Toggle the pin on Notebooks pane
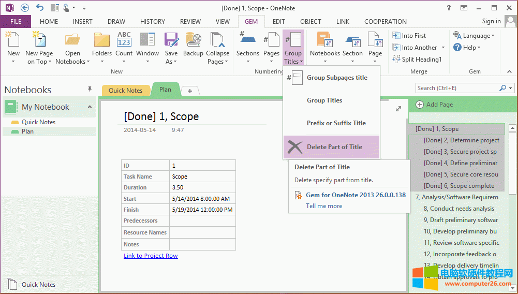Image resolution: width=518 pixels, height=294 pixels. tap(90, 90)
